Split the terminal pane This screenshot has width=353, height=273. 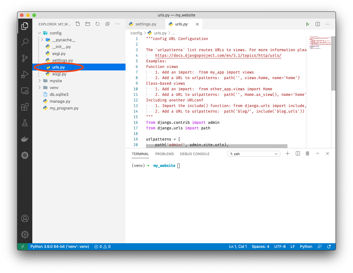[x=298, y=154]
